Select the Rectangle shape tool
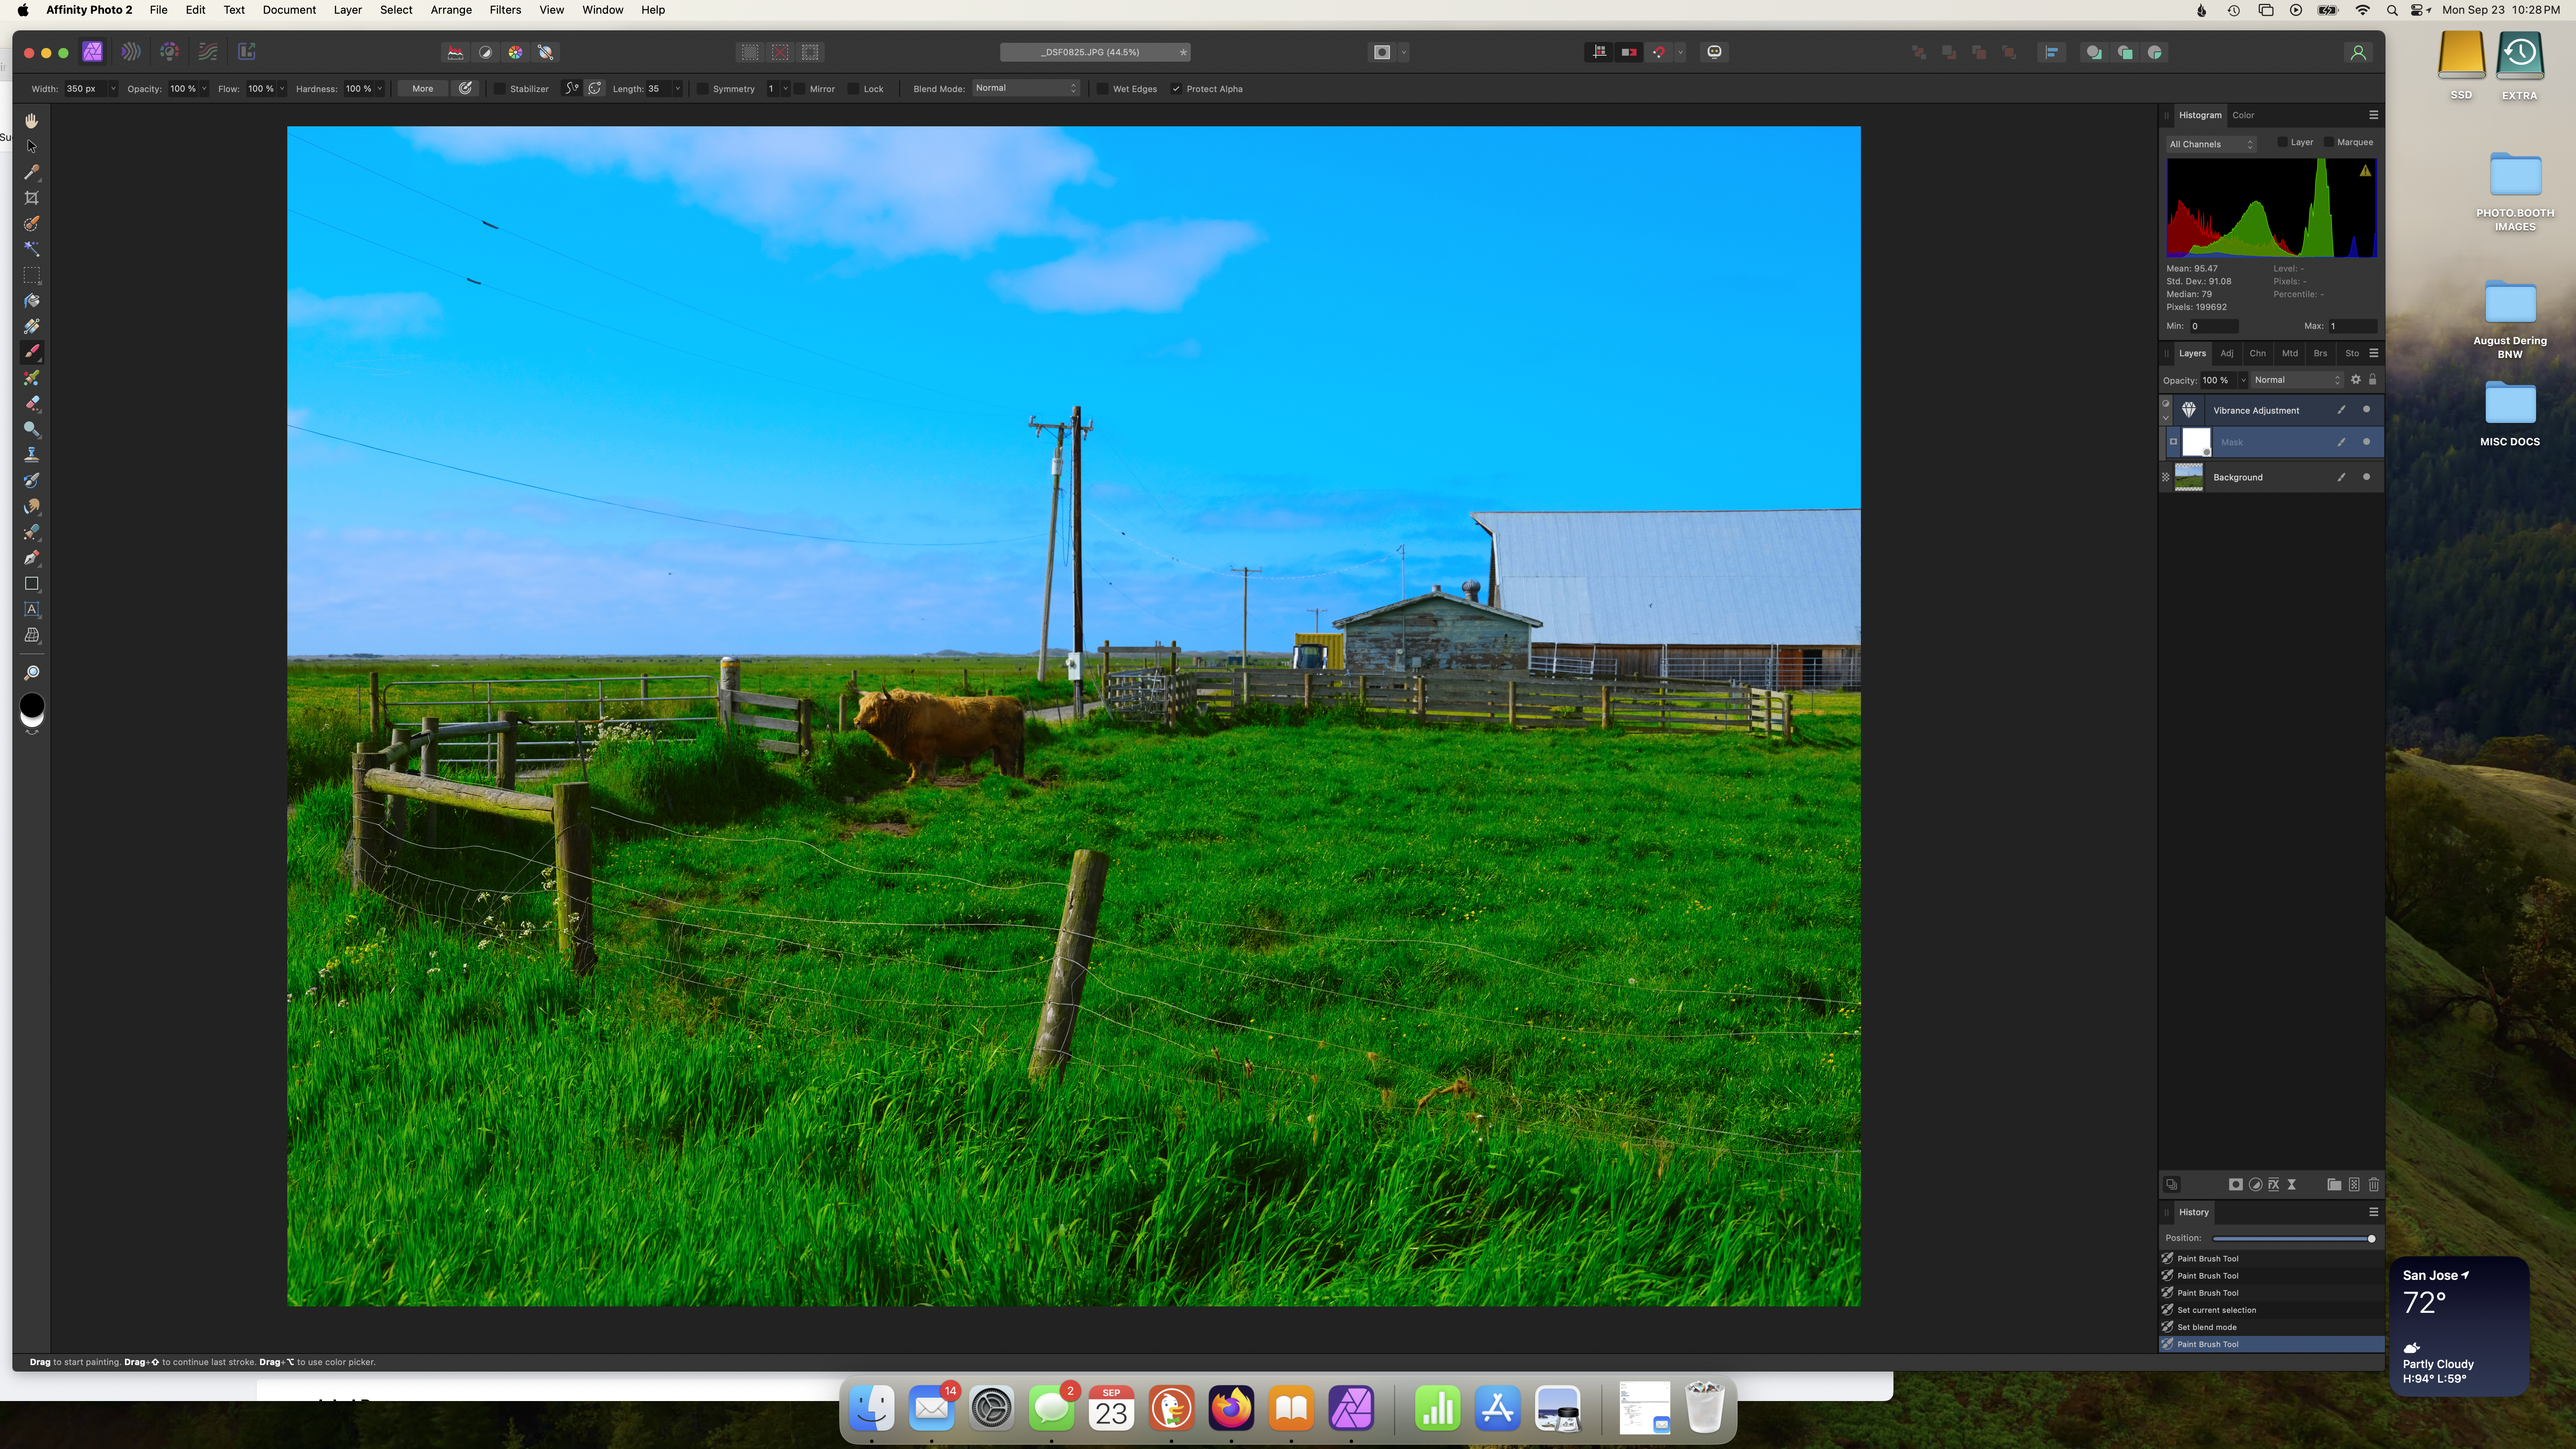Image resolution: width=2576 pixels, height=1449 pixels. coord(32,584)
